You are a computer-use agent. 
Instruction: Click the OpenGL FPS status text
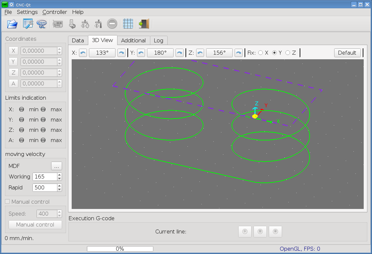(300, 249)
